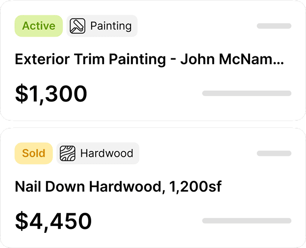This screenshot has height=248, width=306.
Task: Click the paint roller icon
Action: (77, 26)
